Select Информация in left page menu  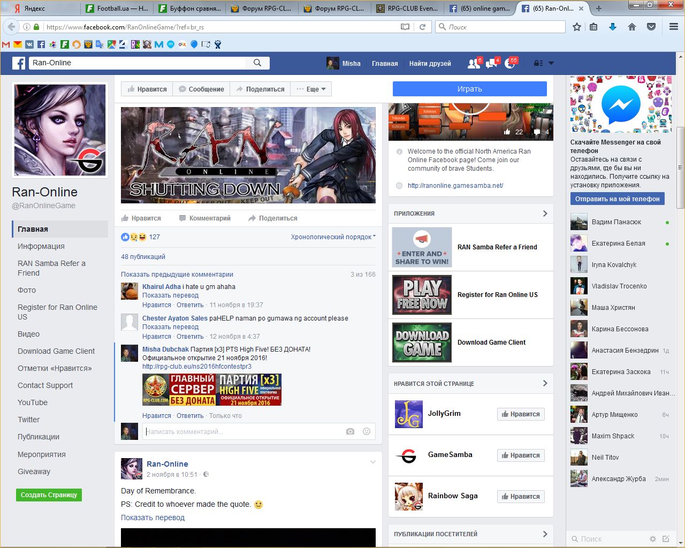point(41,246)
